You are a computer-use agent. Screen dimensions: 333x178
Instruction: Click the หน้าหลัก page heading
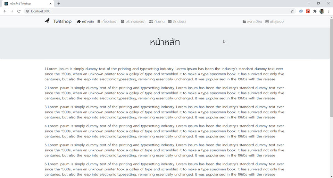click(x=165, y=42)
